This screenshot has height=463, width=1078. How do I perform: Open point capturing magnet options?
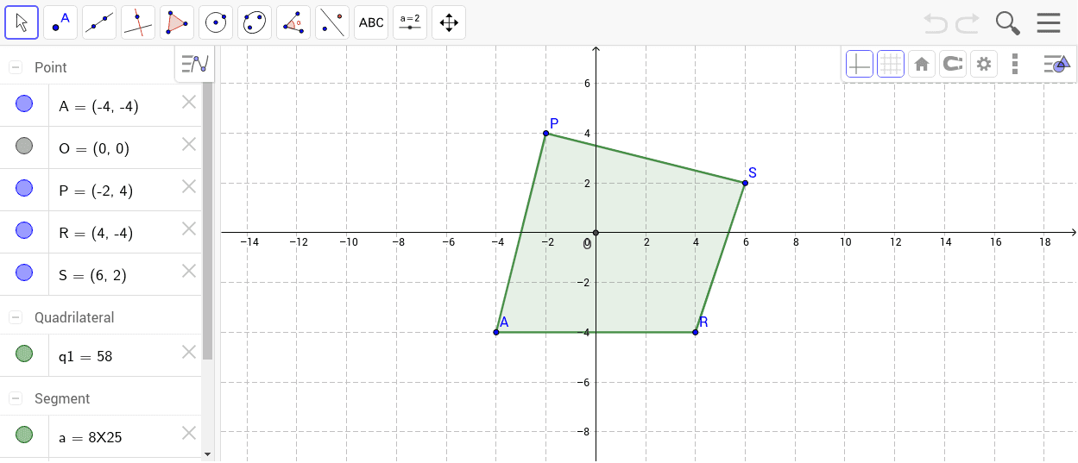953,64
